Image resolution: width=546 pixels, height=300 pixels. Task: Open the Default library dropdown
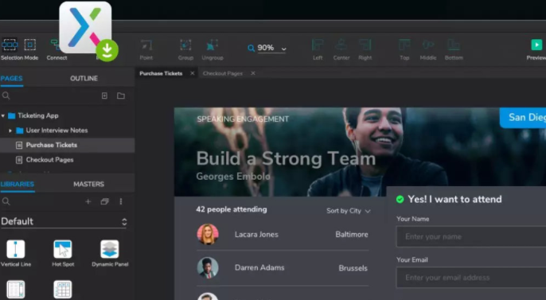64,221
